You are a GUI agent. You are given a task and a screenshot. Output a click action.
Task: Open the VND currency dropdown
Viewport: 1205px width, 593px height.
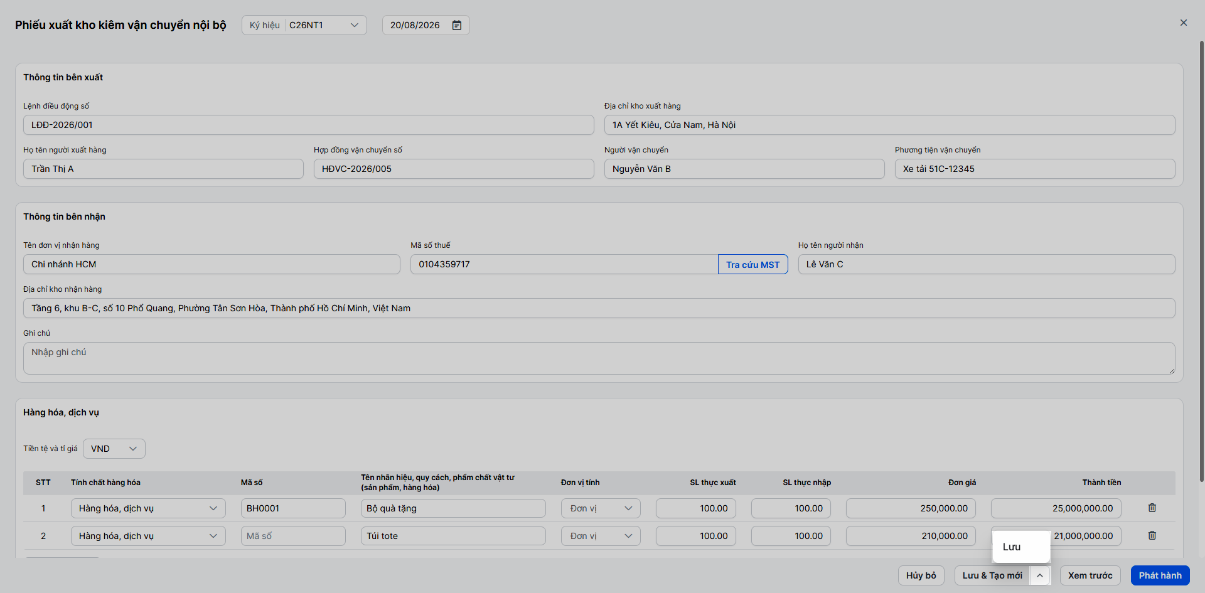click(x=114, y=449)
